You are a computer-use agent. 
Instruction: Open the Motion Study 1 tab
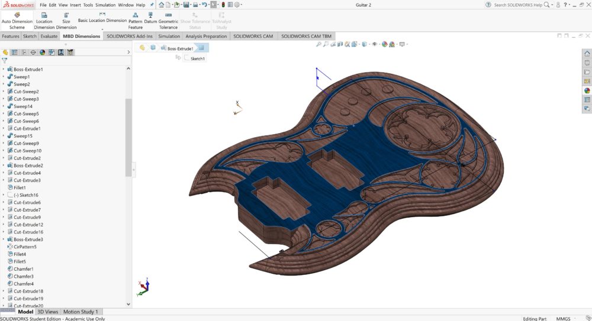point(80,312)
